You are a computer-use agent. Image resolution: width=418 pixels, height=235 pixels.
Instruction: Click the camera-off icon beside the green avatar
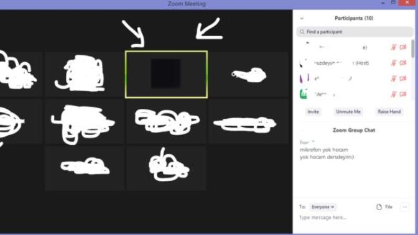coord(403,94)
